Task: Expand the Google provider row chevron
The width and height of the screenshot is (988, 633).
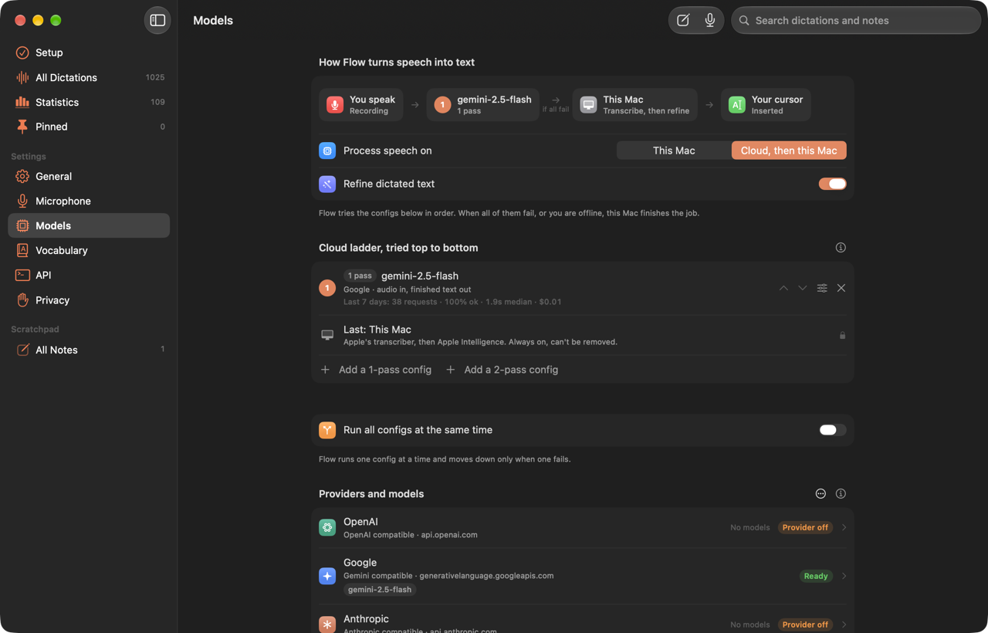Action: tap(844, 576)
